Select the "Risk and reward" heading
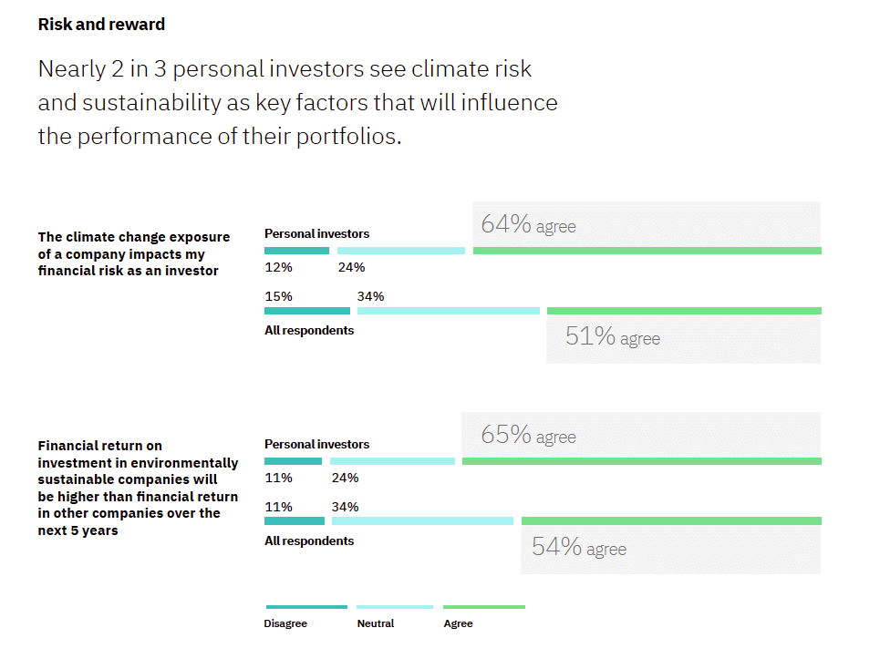This screenshot has height=659, width=880. [101, 25]
